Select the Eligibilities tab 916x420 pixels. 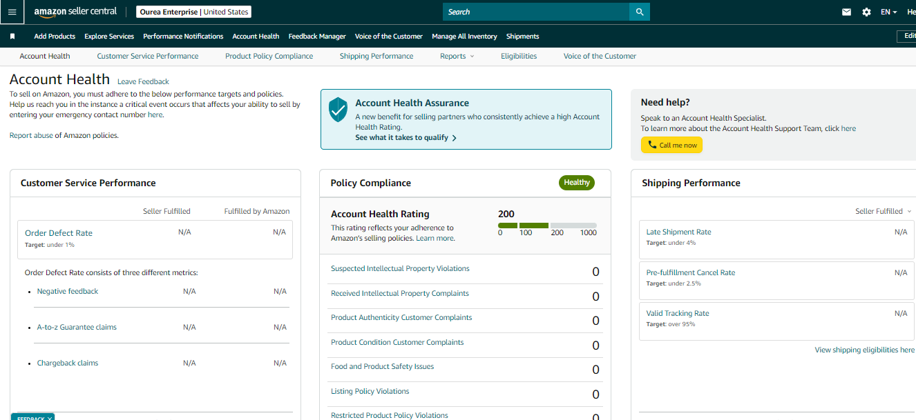pos(519,56)
